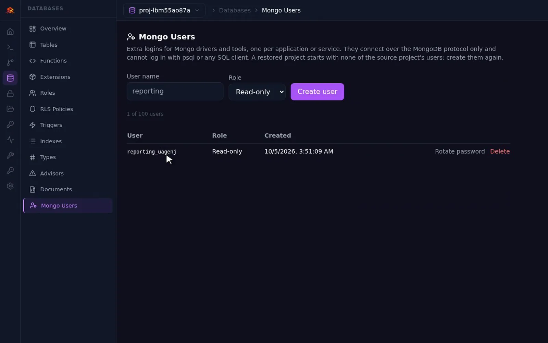Open the storage folder icon in rail

[x=10, y=109]
